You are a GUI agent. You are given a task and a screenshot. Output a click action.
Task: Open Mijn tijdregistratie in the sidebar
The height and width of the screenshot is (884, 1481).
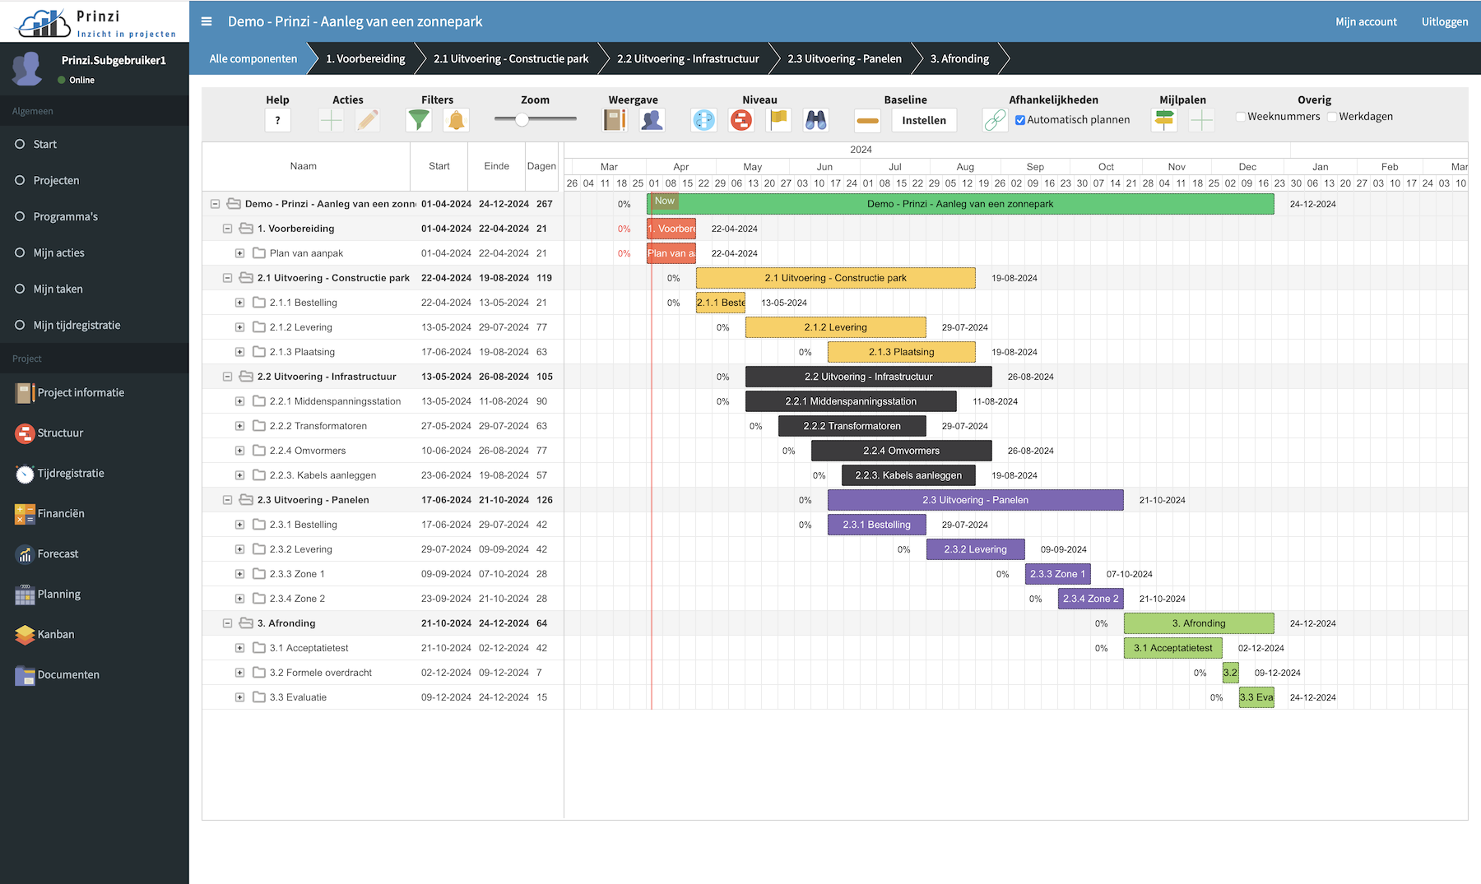(x=95, y=325)
